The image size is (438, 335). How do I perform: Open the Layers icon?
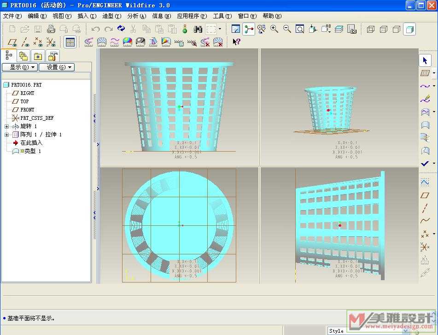point(339,29)
